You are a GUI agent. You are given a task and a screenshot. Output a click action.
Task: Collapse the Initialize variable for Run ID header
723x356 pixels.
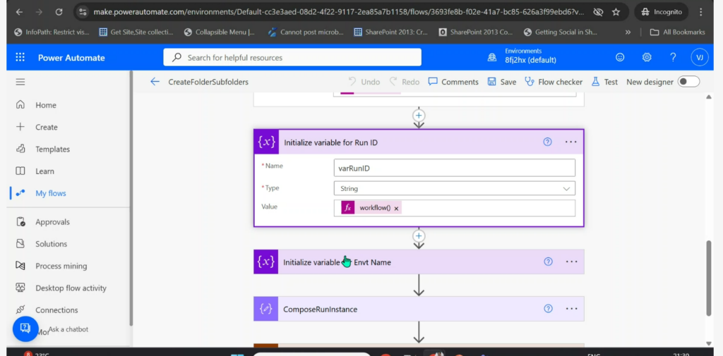coord(419,142)
